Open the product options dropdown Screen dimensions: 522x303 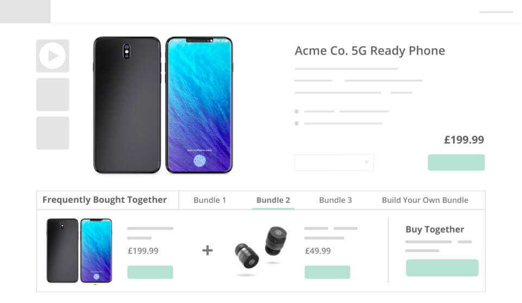pos(334,162)
